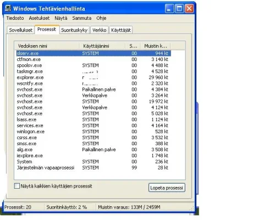The height and width of the screenshot is (220, 275).
Task: Sort by the S... CPU column header
Action: tap(133, 46)
